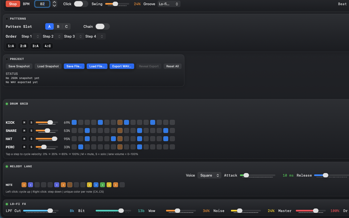Mute the PERC lane
Image resolution: width=349 pixels, height=218 pixels.
pos(24,147)
